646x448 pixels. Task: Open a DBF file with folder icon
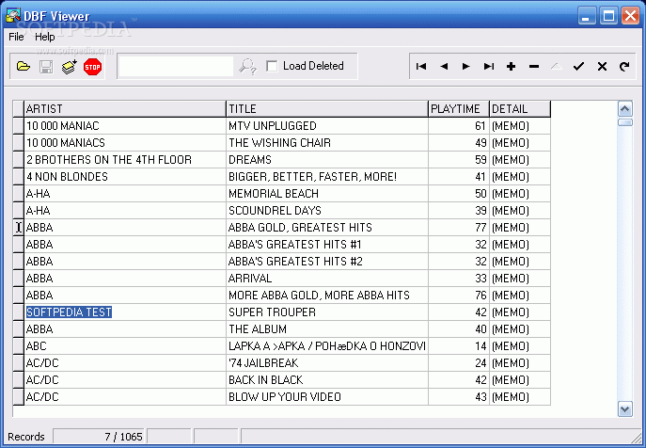point(24,67)
